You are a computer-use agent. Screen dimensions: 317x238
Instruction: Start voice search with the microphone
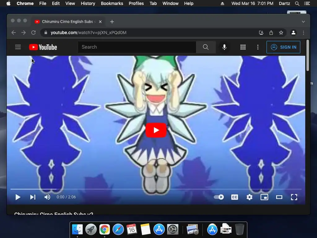(224, 47)
